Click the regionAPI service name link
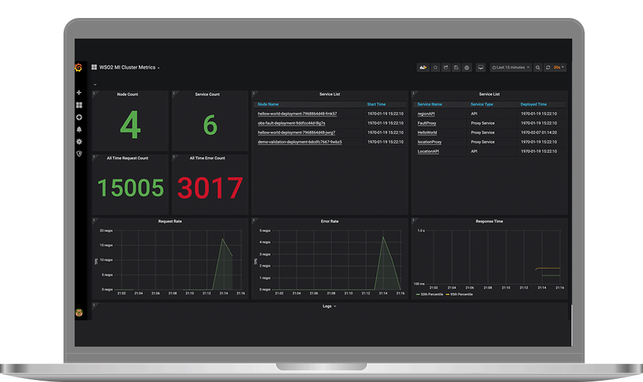Image resolution: width=643 pixels, height=382 pixels. (427, 114)
